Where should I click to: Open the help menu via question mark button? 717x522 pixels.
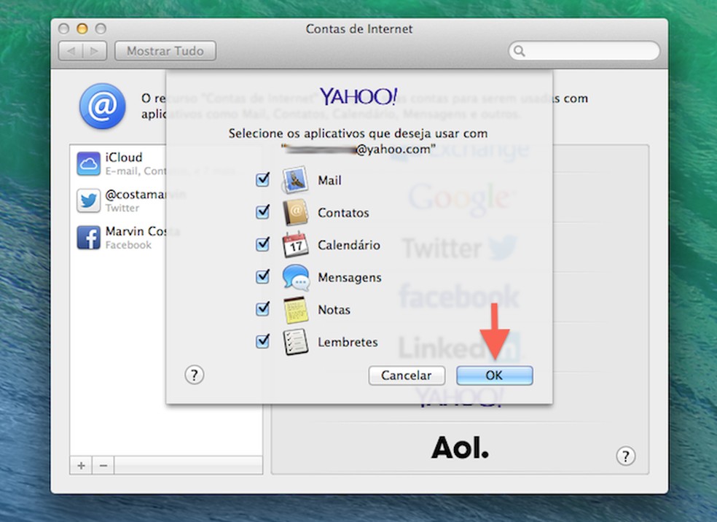(194, 375)
